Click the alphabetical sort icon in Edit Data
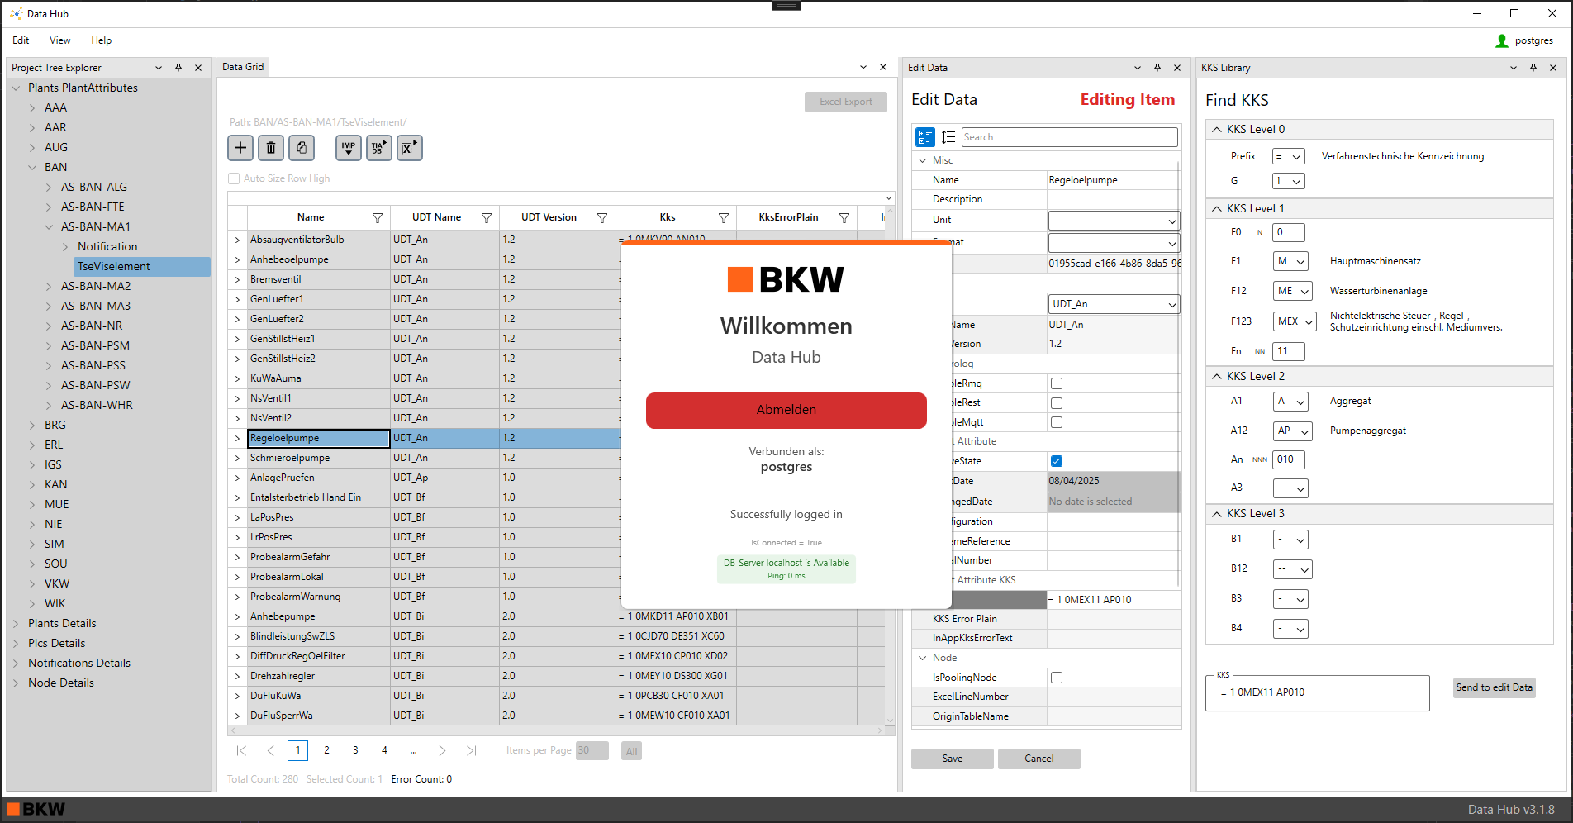This screenshot has width=1573, height=823. (948, 137)
